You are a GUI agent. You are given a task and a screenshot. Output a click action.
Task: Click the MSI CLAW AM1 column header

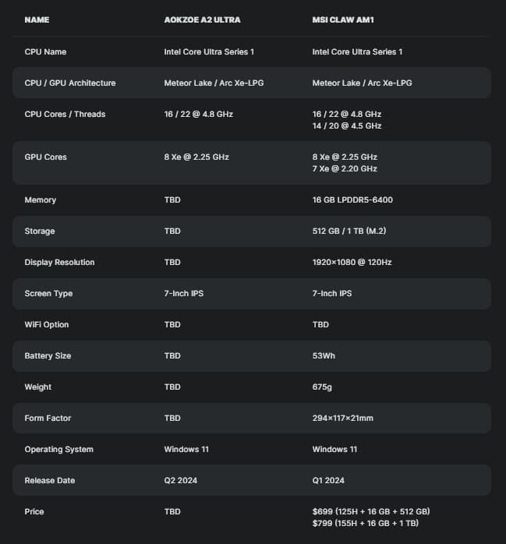click(x=343, y=19)
